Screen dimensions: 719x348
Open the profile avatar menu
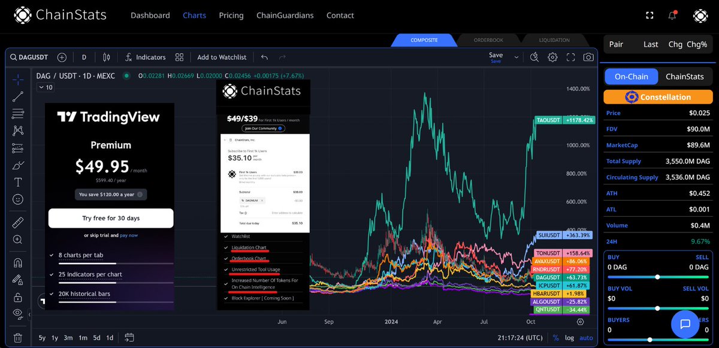coord(700,16)
